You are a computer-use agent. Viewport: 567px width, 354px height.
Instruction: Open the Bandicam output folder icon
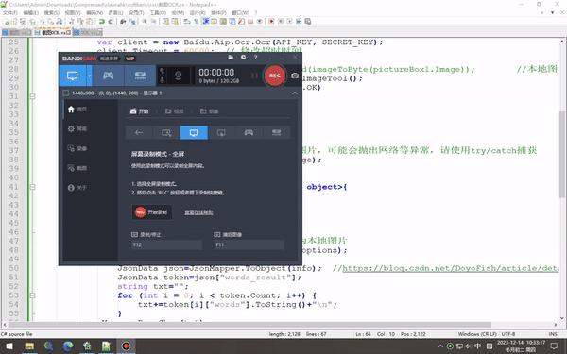[x=231, y=58]
